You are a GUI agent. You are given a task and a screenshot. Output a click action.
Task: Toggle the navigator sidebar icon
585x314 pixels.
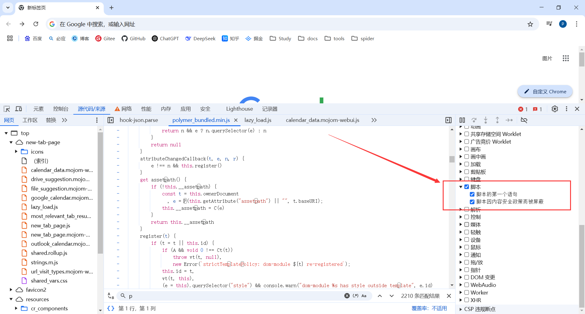111,120
